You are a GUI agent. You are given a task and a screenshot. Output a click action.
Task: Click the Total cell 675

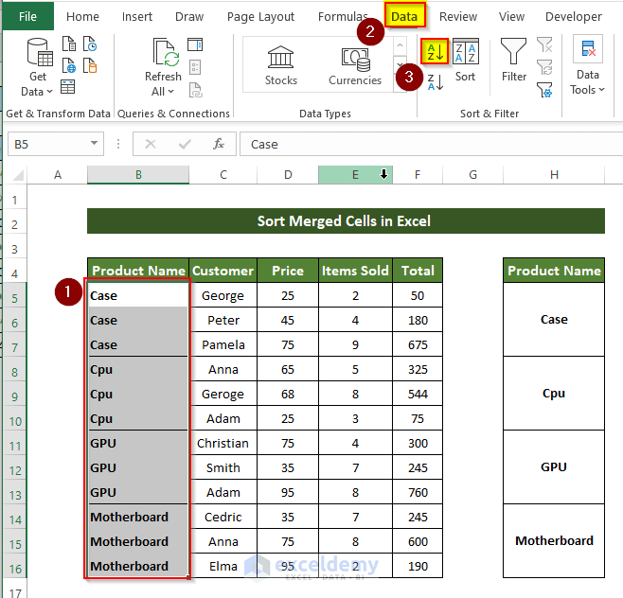tap(418, 344)
